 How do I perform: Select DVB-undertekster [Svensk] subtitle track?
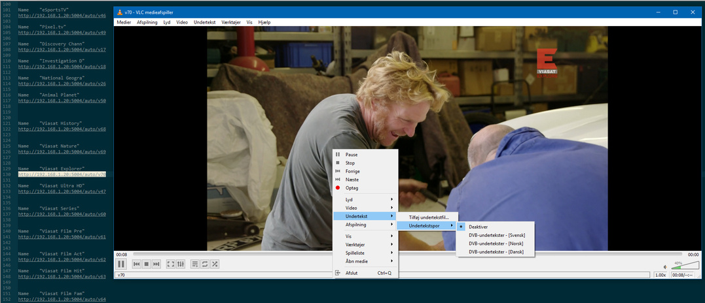pos(496,235)
